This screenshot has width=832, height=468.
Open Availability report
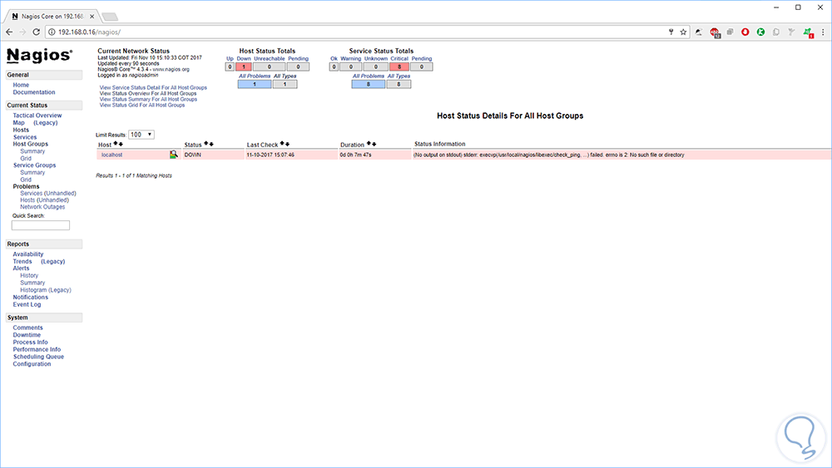28,254
